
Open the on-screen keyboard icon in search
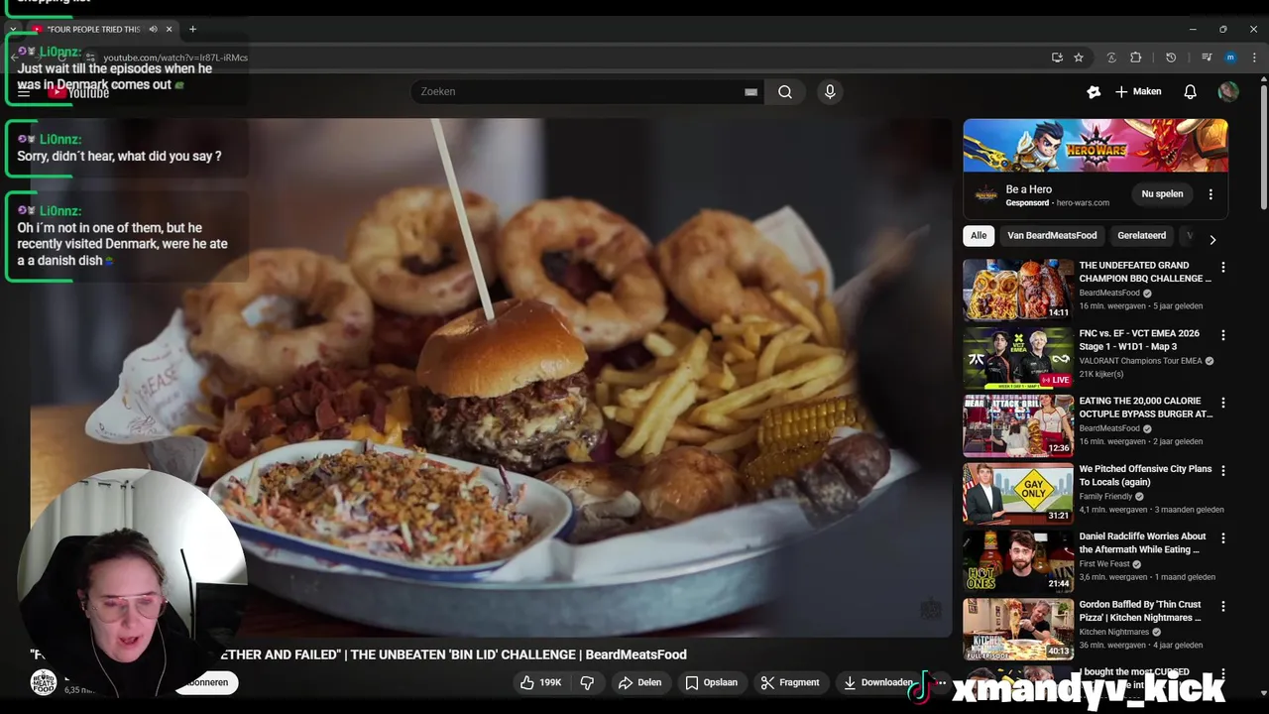(x=750, y=91)
